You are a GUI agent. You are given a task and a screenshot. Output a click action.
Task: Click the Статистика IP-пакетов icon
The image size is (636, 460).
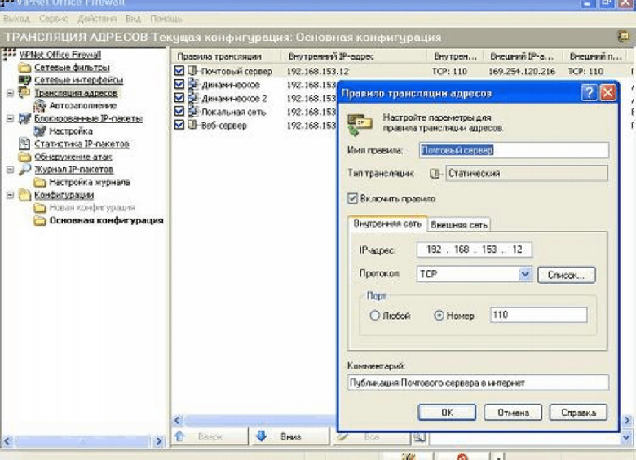click(24, 144)
